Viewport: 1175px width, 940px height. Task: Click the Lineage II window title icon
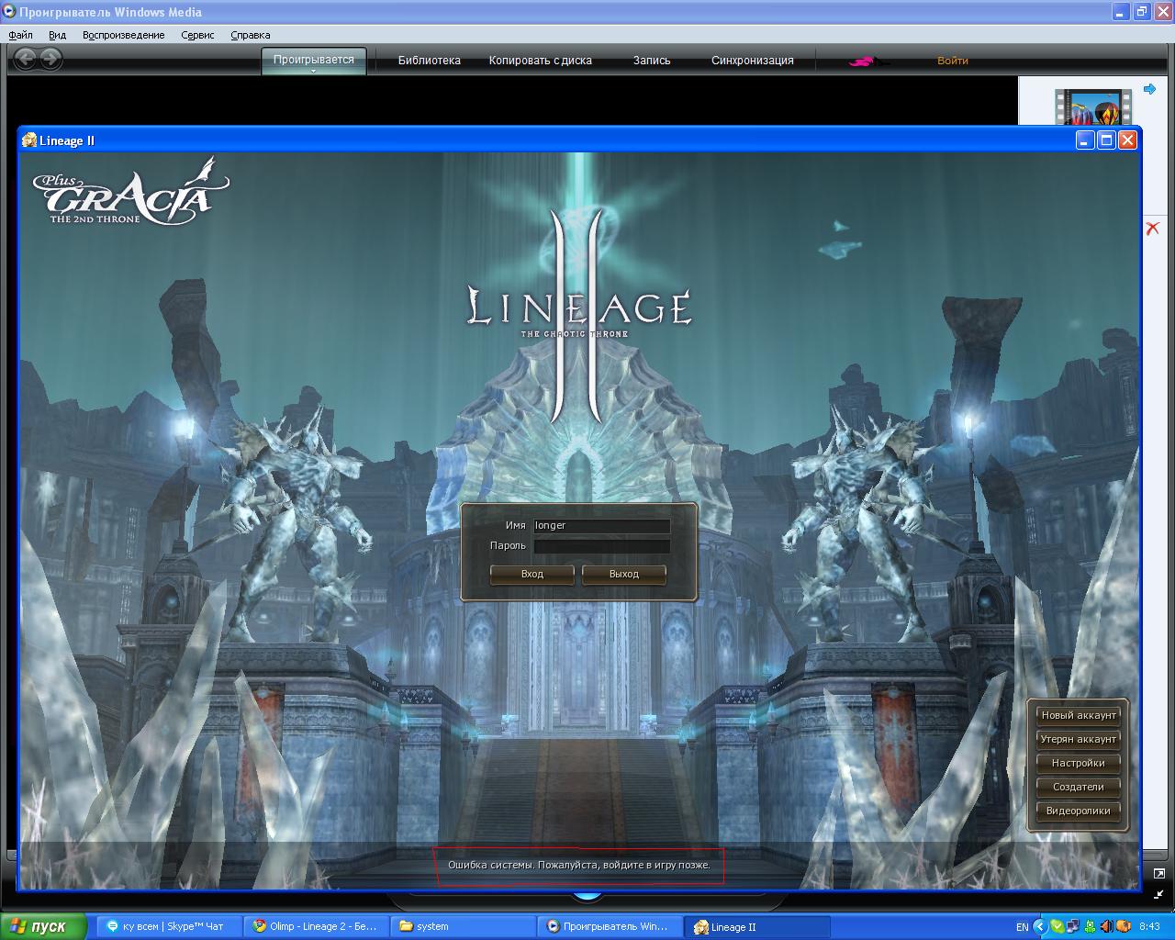[29, 140]
